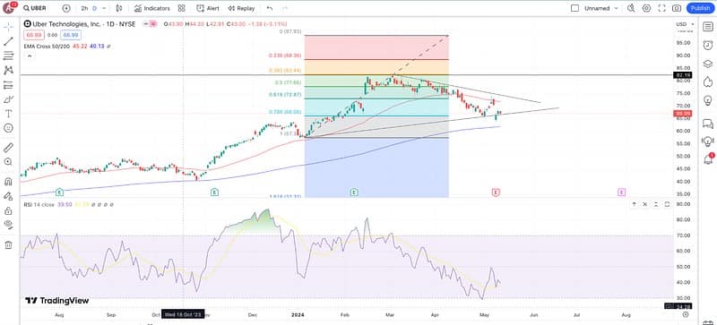Open the emoji icons tool

click(x=8, y=128)
